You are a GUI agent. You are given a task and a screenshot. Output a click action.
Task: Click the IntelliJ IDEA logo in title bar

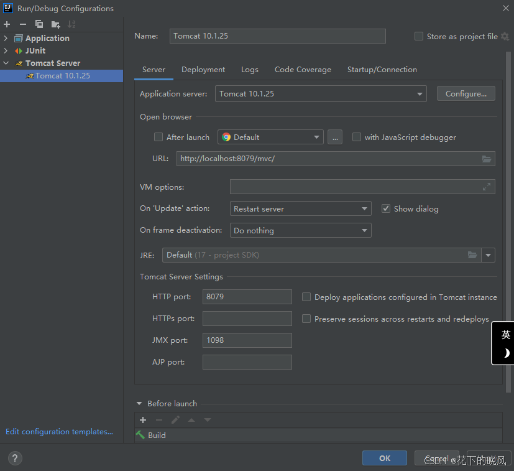[x=7, y=8]
